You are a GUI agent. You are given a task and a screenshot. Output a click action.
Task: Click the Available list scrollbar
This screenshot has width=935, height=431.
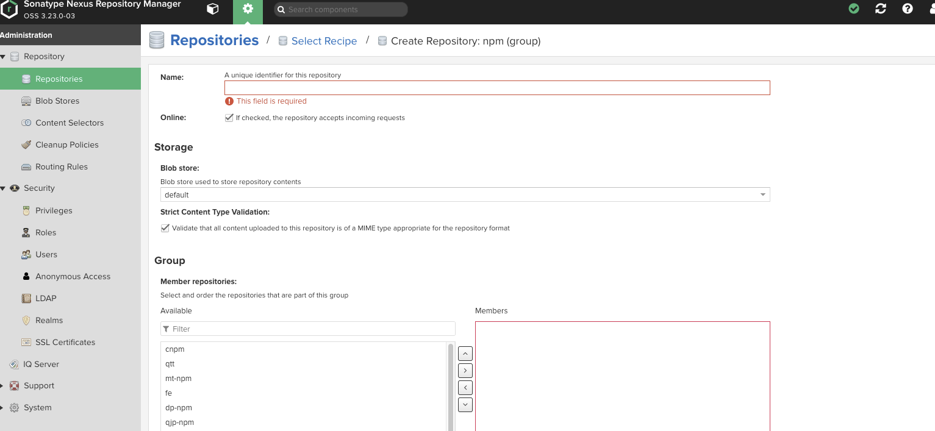tap(451, 386)
